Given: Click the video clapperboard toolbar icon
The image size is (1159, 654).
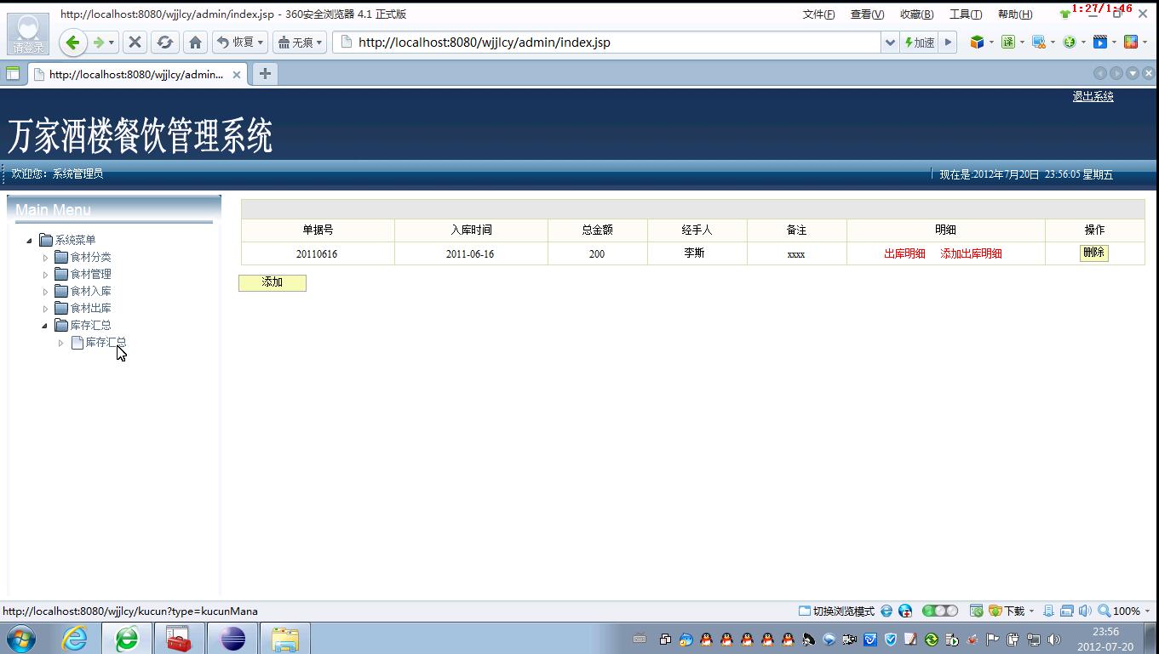Looking at the screenshot, I should (1100, 42).
